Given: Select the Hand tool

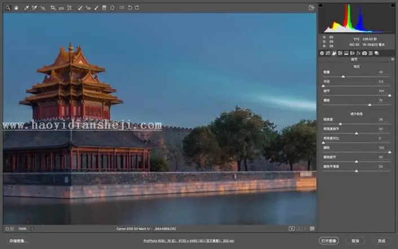Looking at the screenshot, I should [x=16, y=7].
